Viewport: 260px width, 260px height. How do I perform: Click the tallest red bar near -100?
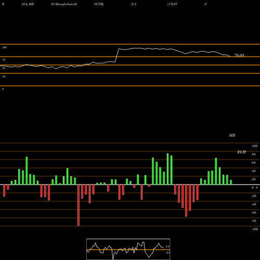pyautogui.click(x=79, y=205)
